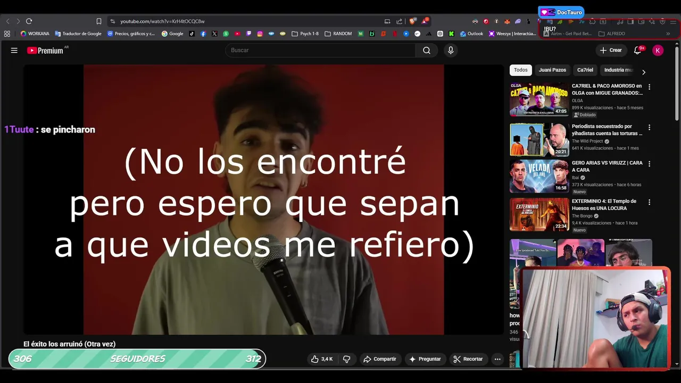Image resolution: width=681 pixels, height=383 pixels.
Task: Open more actions for EXTERMINIO 4 video
Action: click(x=649, y=202)
